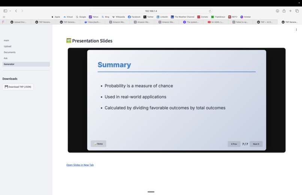Open the Zomato bookmark
Image resolution: width=302 pixels, height=195 pixels.
203,17
